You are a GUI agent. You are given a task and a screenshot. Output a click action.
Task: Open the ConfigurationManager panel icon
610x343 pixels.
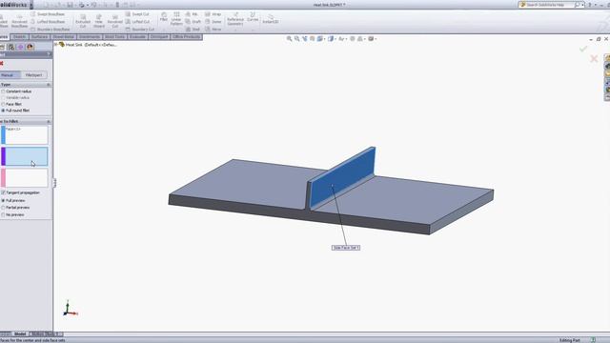coord(11,47)
